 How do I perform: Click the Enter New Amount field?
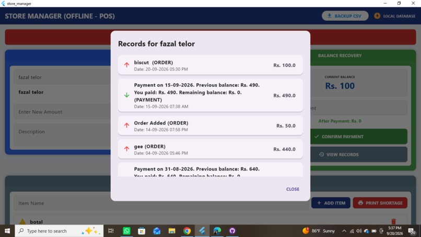point(62,111)
